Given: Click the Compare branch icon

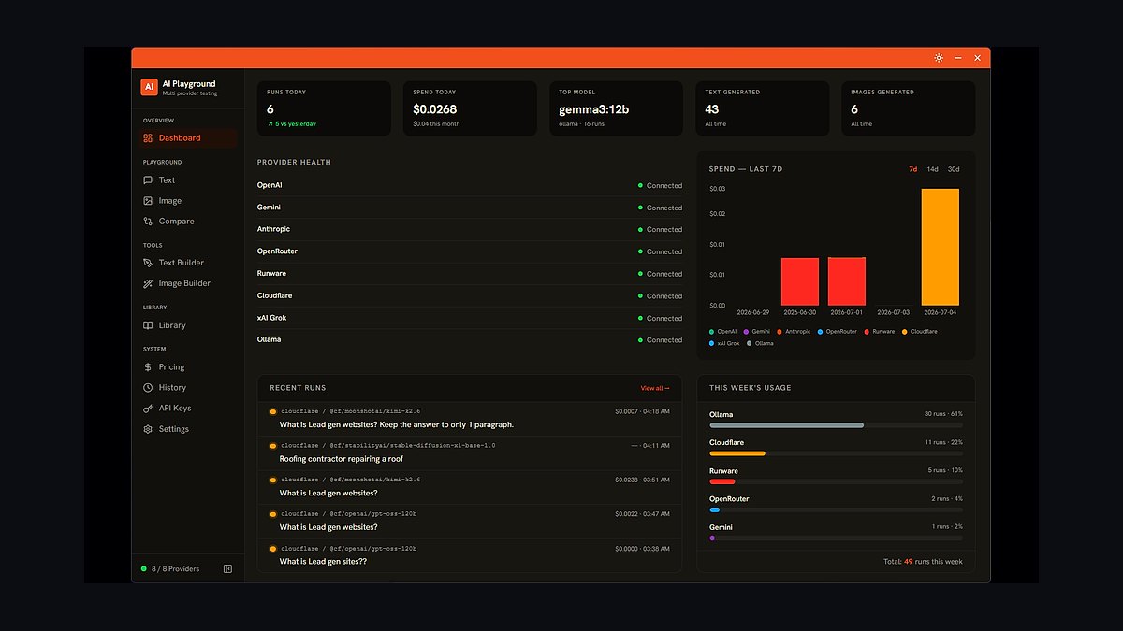Looking at the screenshot, I should tap(148, 222).
